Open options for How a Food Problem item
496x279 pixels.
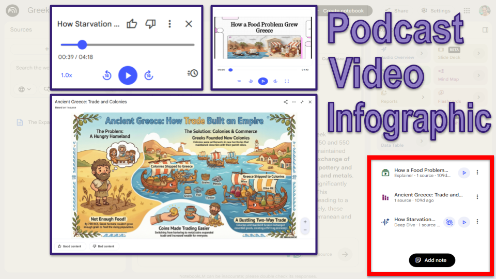pyautogui.click(x=477, y=173)
